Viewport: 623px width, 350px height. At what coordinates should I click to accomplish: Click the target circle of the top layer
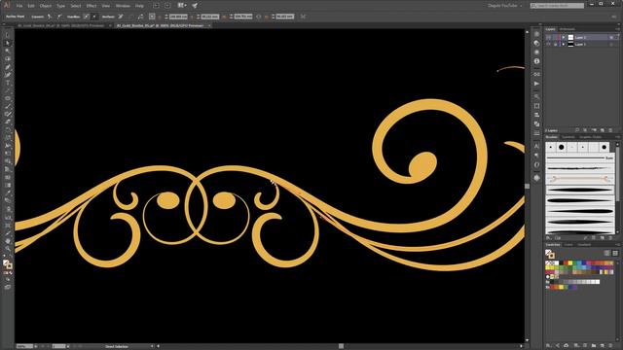click(x=611, y=37)
